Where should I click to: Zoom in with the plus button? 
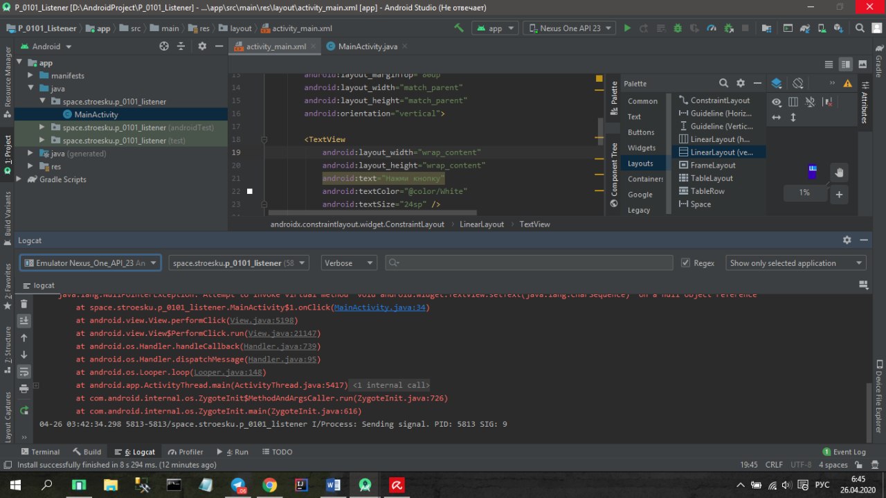pyautogui.click(x=839, y=195)
